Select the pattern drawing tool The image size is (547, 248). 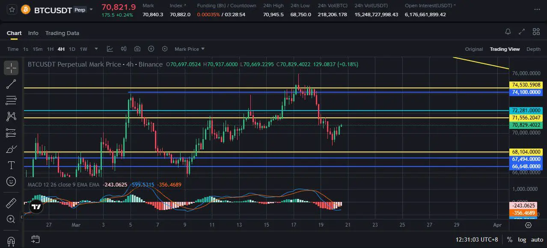pyautogui.click(x=11, y=117)
